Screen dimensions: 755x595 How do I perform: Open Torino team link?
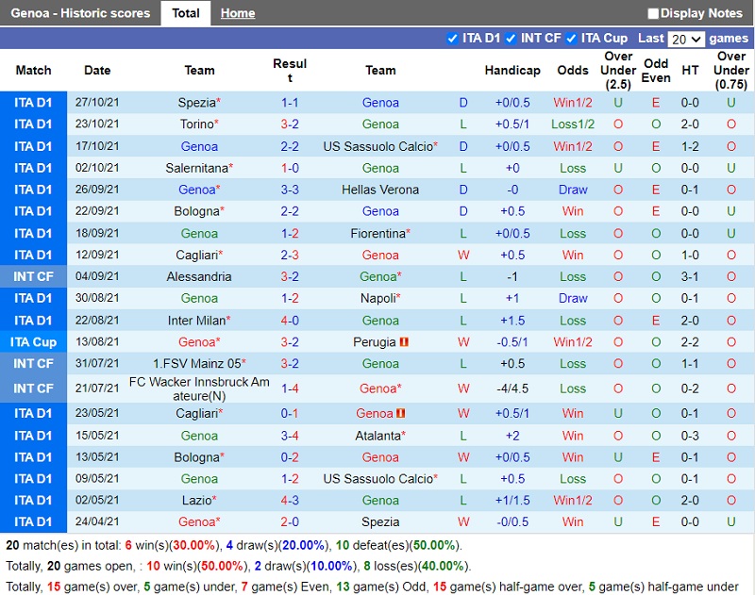coord(196,124)
